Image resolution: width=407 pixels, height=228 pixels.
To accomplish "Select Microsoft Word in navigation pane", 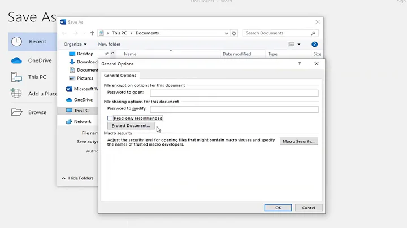I will point(82,89).
